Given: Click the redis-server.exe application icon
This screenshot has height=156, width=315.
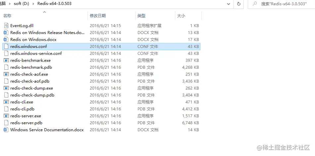Looking at the screenshot, I should pos(6,116).
